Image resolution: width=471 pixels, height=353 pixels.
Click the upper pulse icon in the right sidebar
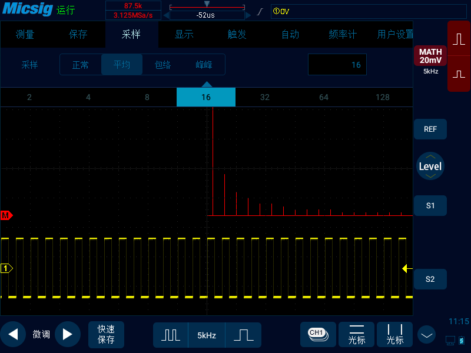(459, 38)
